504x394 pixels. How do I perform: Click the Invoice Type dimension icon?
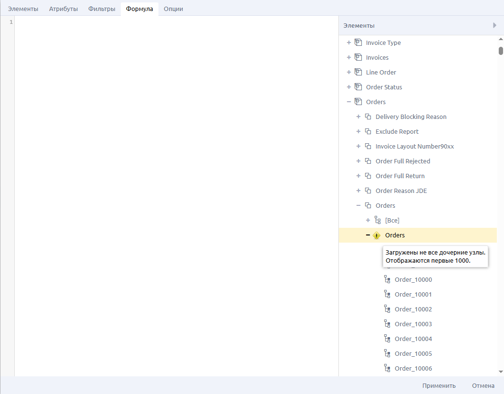358,43
